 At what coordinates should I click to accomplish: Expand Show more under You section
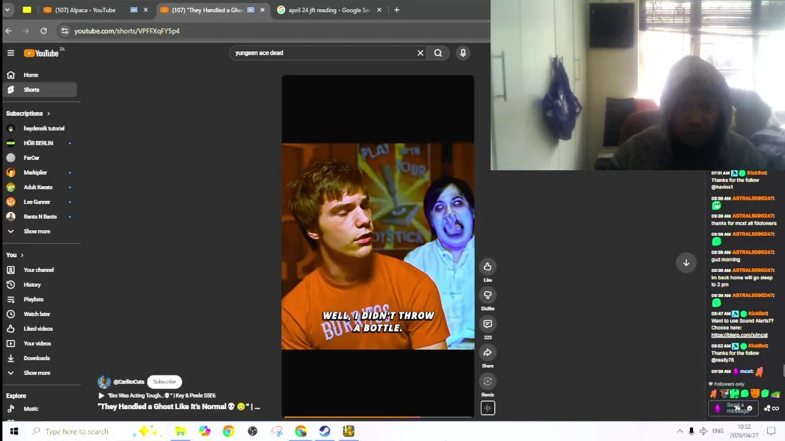(x=39, y=373)
